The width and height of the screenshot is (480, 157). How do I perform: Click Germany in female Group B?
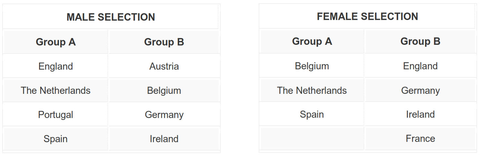[x=420, y=90]
